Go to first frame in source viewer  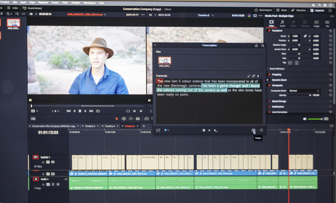point(68,111)
